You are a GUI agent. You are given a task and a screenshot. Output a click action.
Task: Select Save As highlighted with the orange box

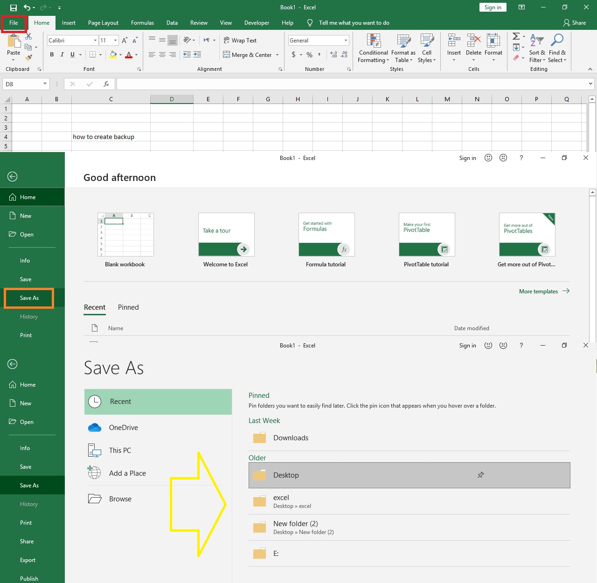[x=29, y=298]
